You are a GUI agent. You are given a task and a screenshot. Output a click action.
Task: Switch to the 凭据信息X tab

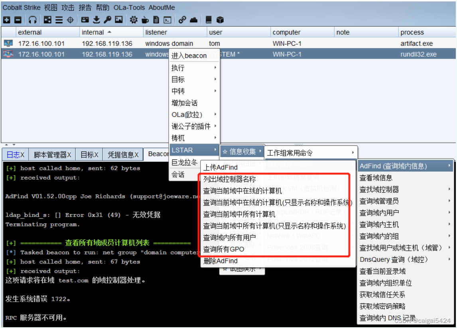point(123,155)
